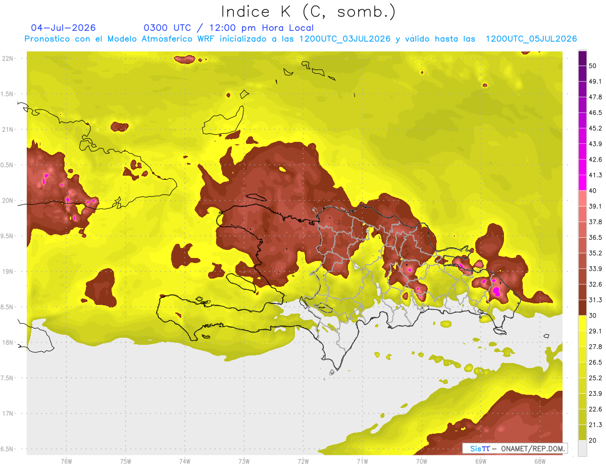Select the dark brown swatch between 30 and 31.3
The image size is (606, 468).
click(582, 308)
